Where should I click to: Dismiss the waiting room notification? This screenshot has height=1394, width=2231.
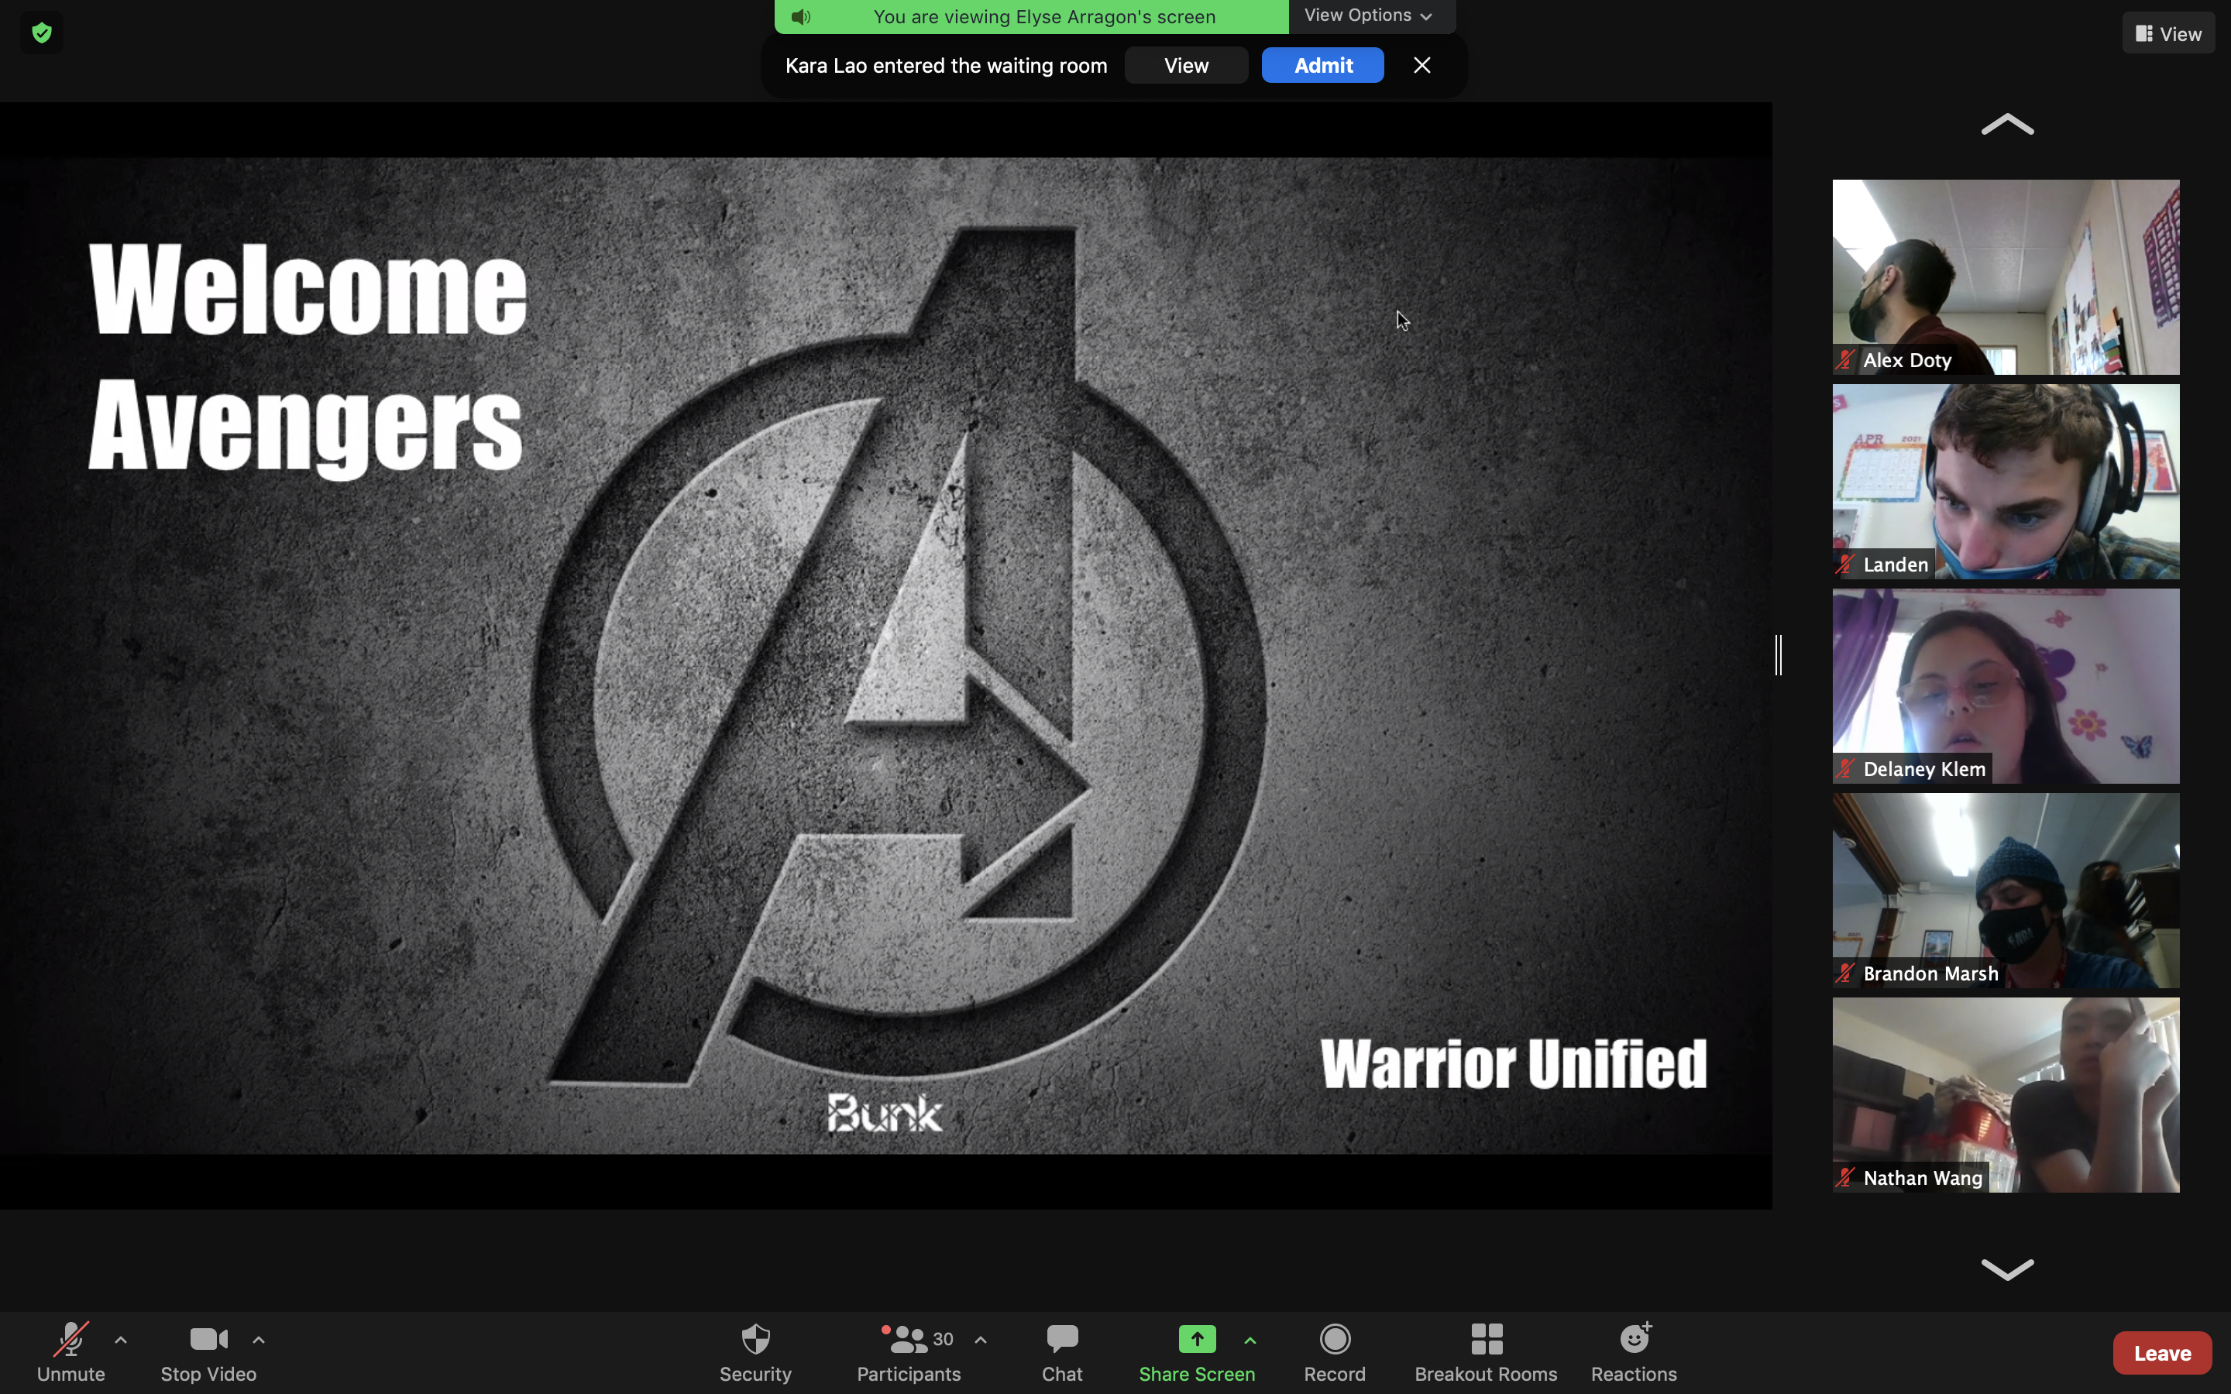click(1422, 66)
